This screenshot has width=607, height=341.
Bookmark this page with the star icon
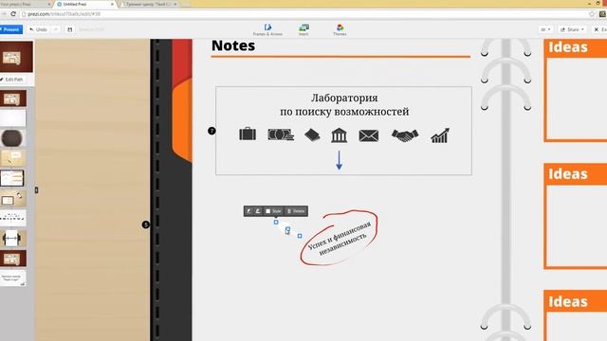592,14
